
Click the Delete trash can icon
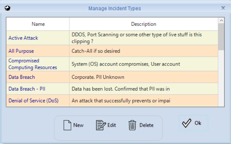pos(132,125)
